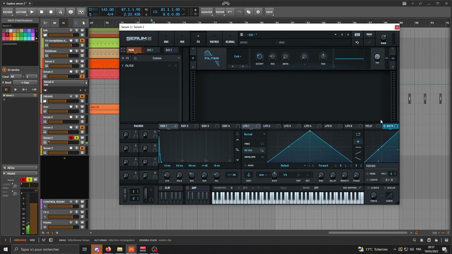Click Serum's undo arrow below the preset browser

click(x=357, y=43)
